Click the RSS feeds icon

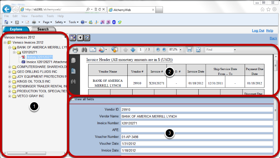[x=17, y=22]
